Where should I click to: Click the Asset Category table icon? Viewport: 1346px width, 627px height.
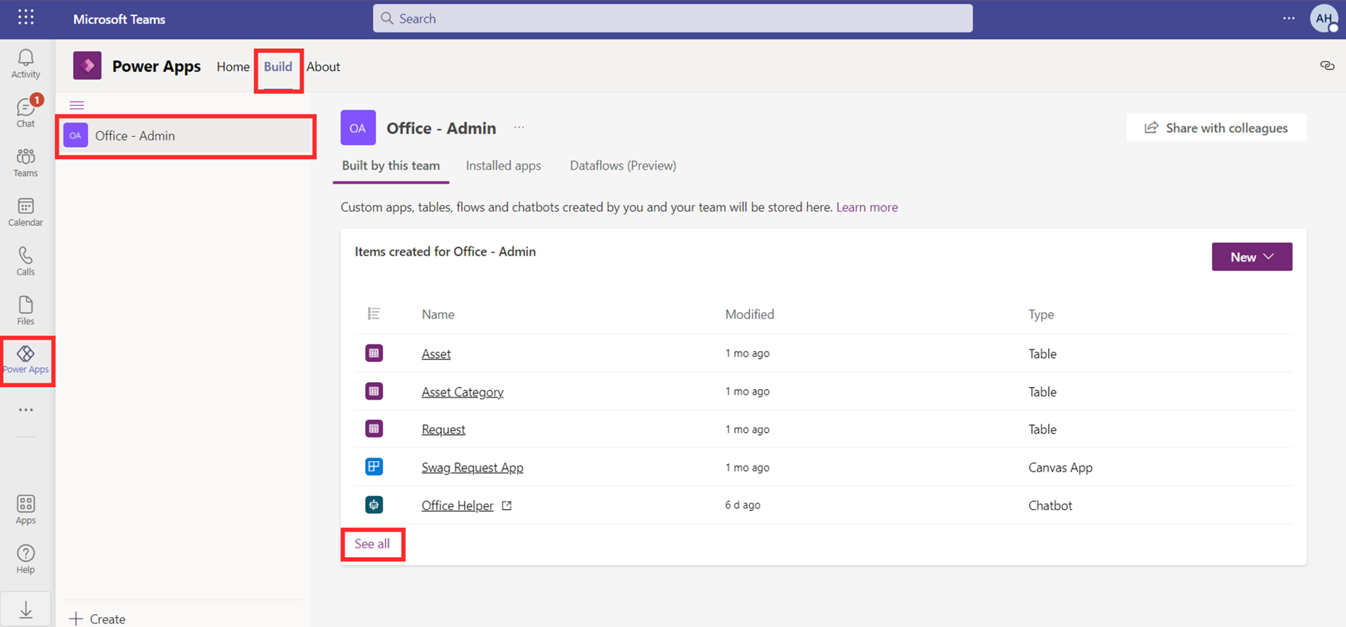[374, 391]
